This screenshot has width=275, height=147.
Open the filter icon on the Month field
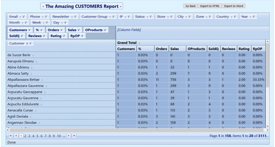[26, 23]
